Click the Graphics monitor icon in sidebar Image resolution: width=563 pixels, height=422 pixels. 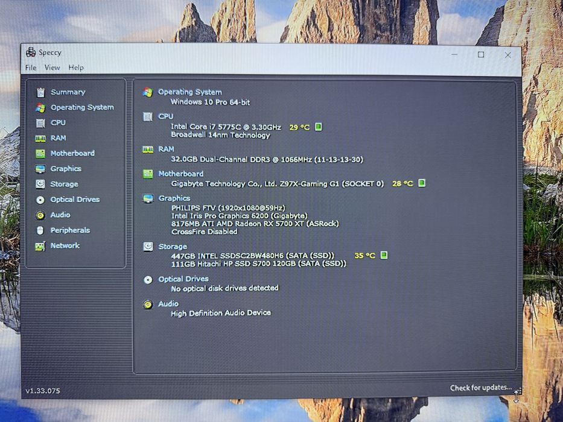coord(40,169)
